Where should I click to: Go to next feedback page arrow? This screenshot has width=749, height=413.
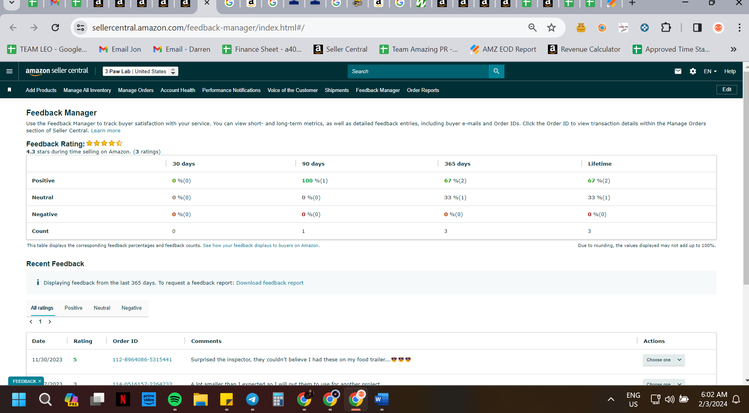(50, 321)
